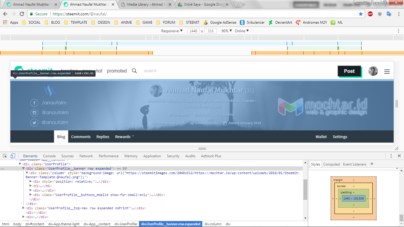Close the Media Library browser tab
Screen dimensions: 404x227
[x=169, y=5]
